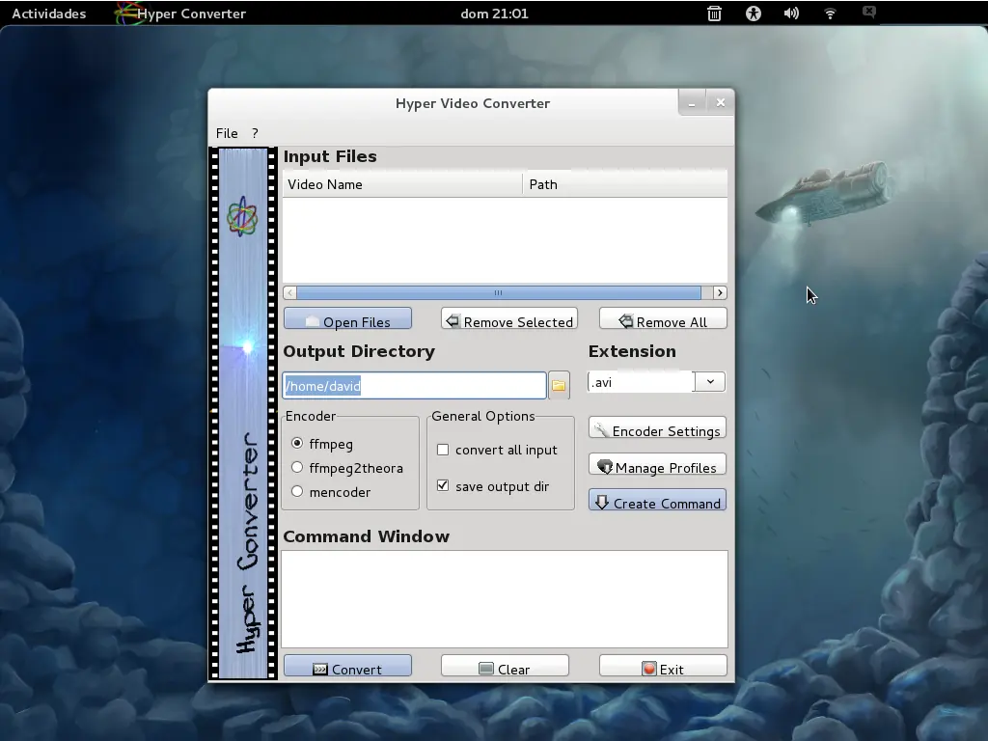Open the accessibility menu icon in the top bar

(x=753, y=14)
